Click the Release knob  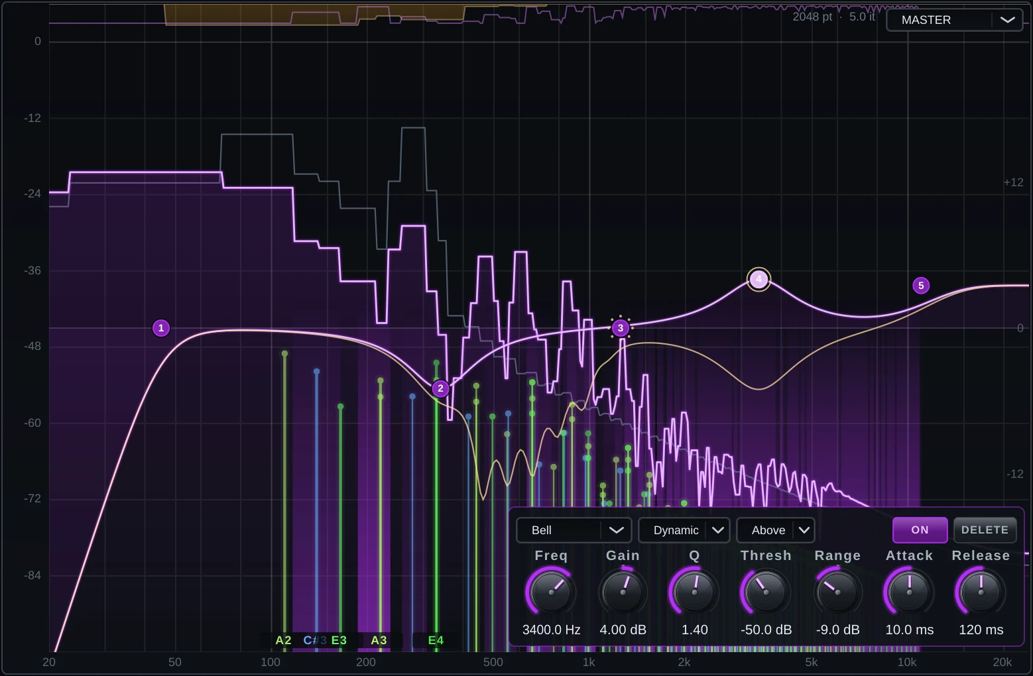tap(981, 591)
